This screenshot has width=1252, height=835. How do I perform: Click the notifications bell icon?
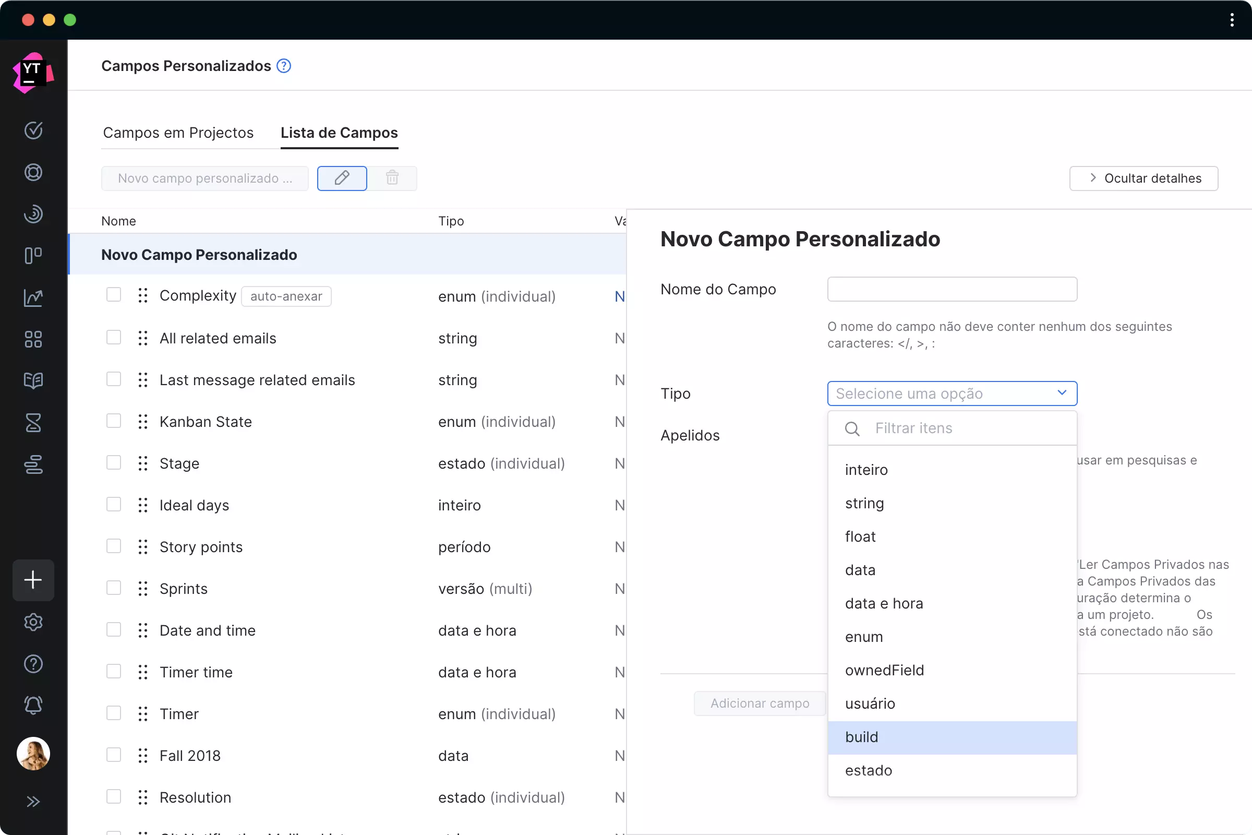click(33, 706)
